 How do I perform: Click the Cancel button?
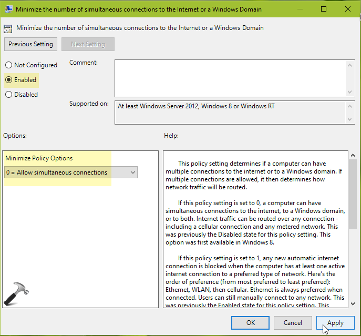pyautogui.click(x=293, y=323)
